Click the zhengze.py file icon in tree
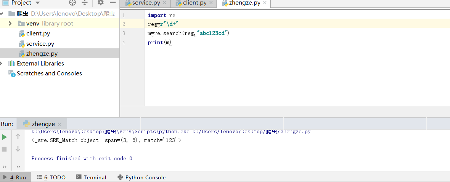 tap(22, 54)
